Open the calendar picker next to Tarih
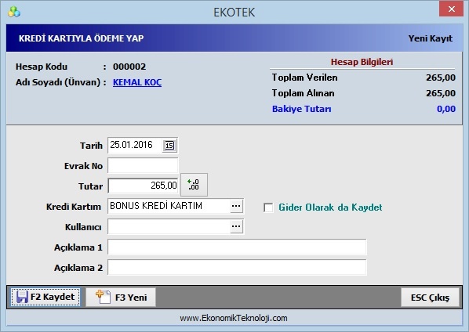 (x=169, y=146)
